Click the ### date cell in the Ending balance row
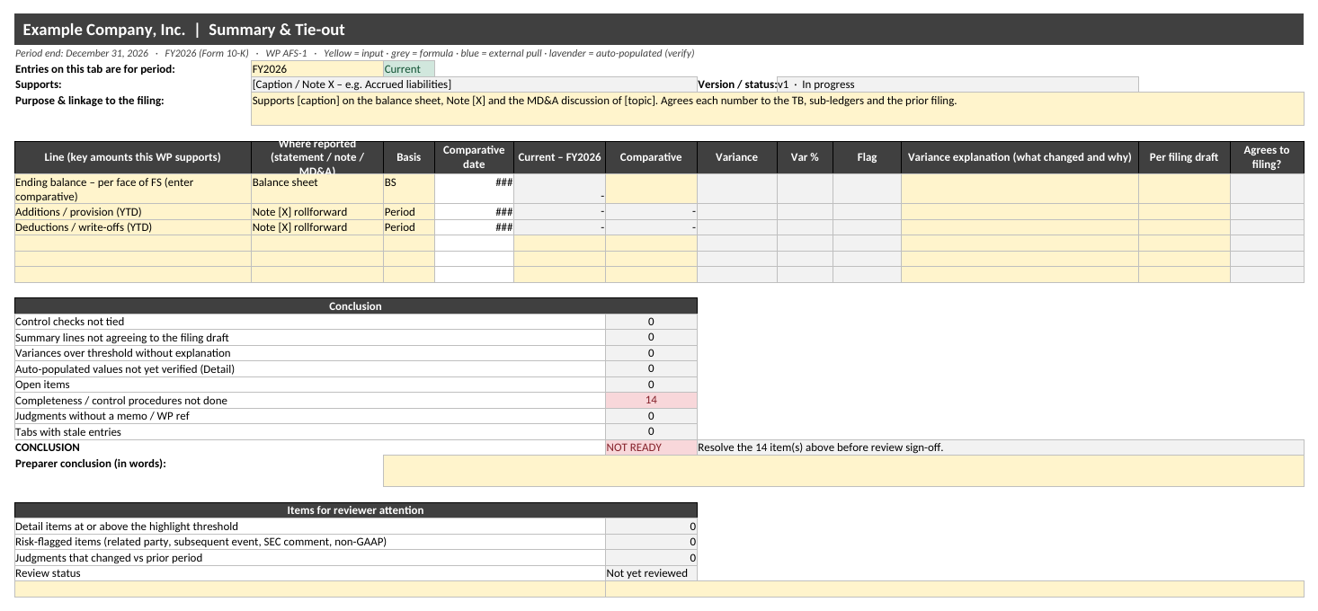Screen dimensions: 1318x611 [x=474, y=189]
